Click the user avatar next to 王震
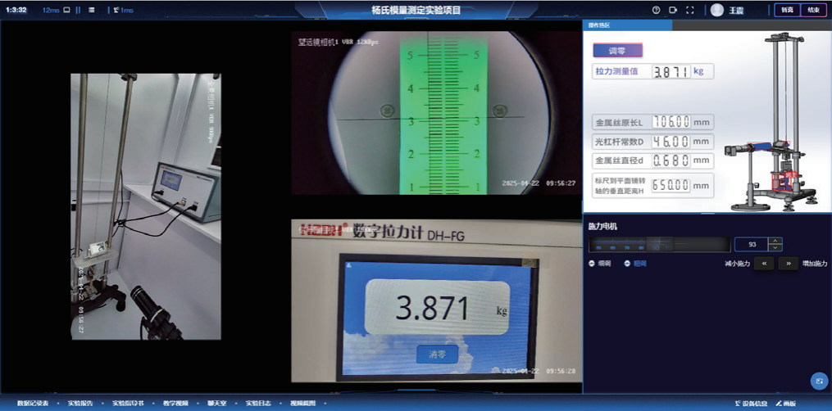Screen dimensions: 832x411 coord(717,10)
